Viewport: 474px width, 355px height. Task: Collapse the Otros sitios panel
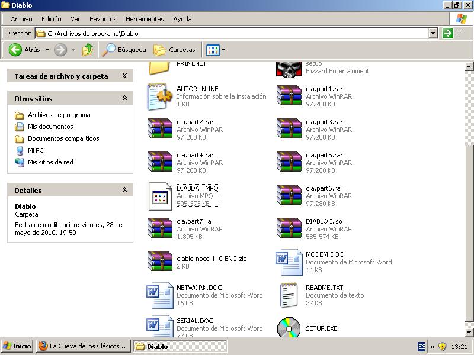tap(124, 98)
